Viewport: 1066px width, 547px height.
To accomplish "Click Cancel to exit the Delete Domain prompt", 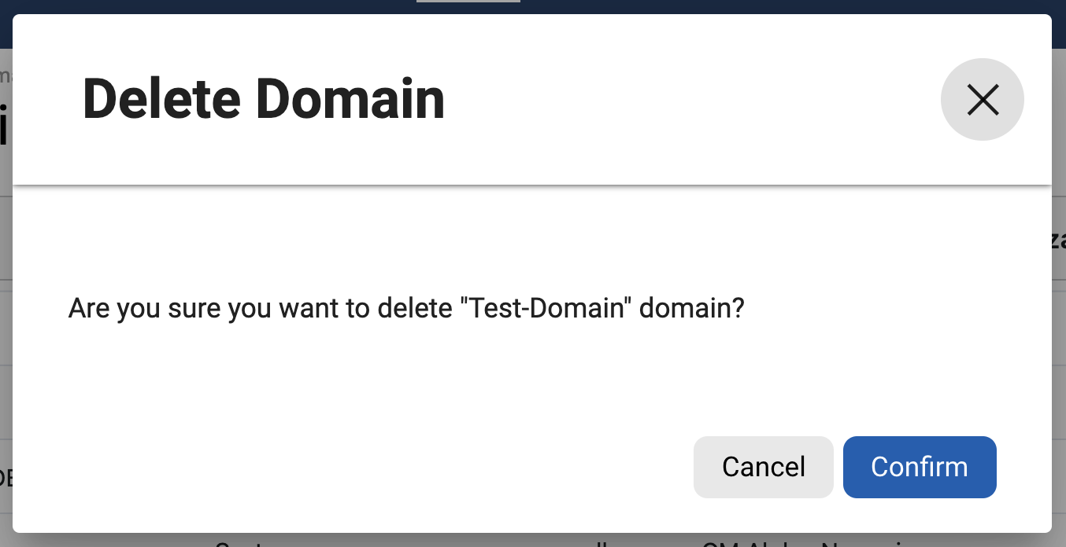I will [763, 467].
